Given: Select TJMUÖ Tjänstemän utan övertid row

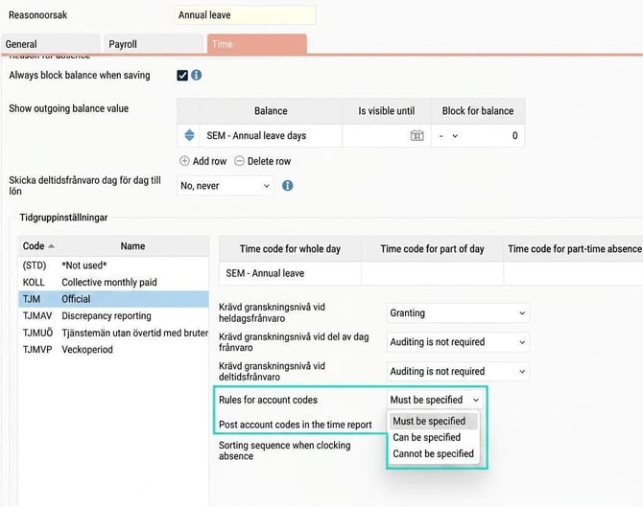Looking at the screenshot, I should [113, 333].
